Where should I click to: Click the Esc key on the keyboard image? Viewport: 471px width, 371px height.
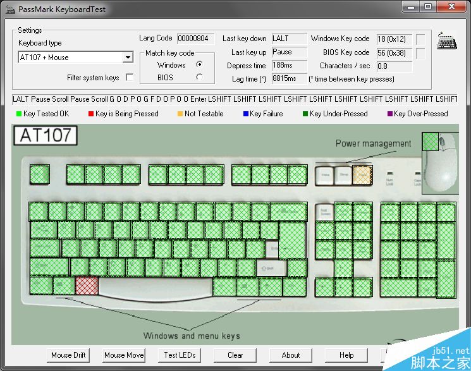click(x=40, y=174)
